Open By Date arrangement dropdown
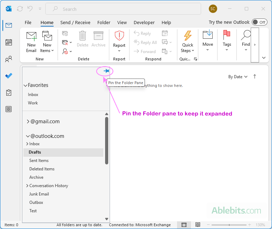Screen dimensions: 272x229 (x=238, y=77)
